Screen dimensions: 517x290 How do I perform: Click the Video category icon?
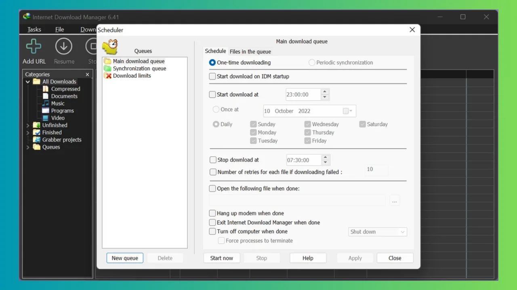(46, 118)
